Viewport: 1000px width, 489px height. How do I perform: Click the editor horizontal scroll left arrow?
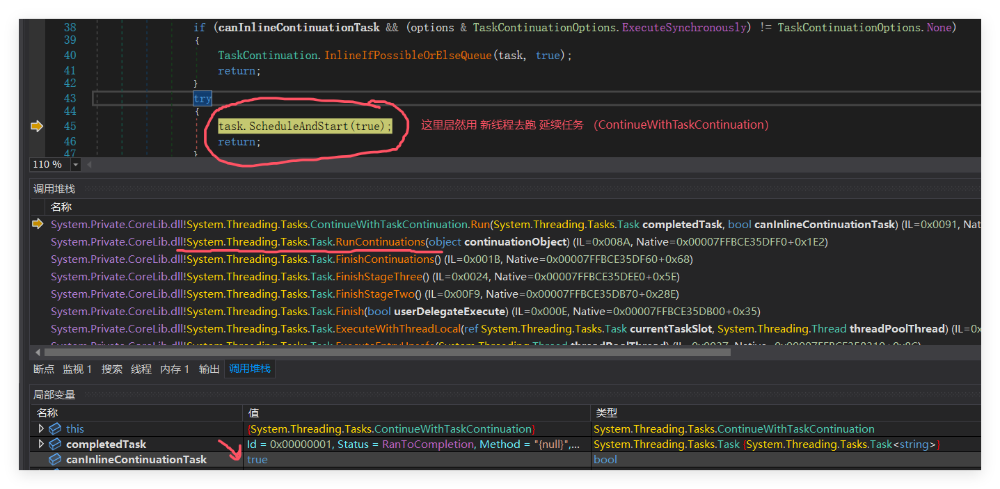(x=89, y=165)
